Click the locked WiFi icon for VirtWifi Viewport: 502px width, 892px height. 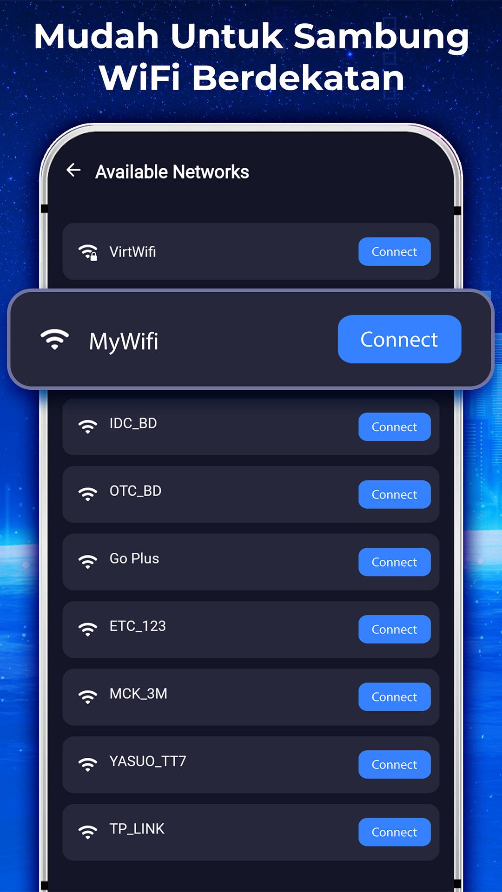point(88,252)
